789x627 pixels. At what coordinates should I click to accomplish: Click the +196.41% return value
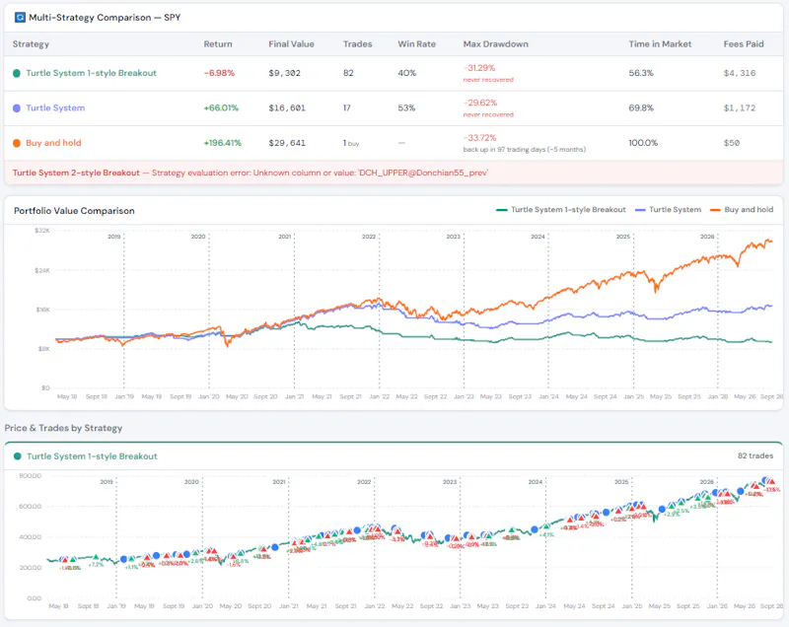[x=223, y=143]
